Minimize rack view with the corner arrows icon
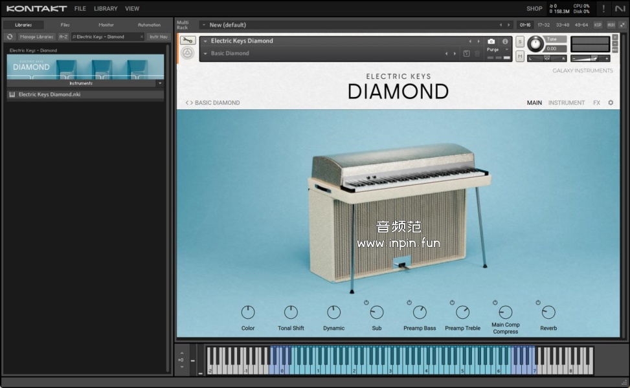The image size is (630, 388). 622,25
